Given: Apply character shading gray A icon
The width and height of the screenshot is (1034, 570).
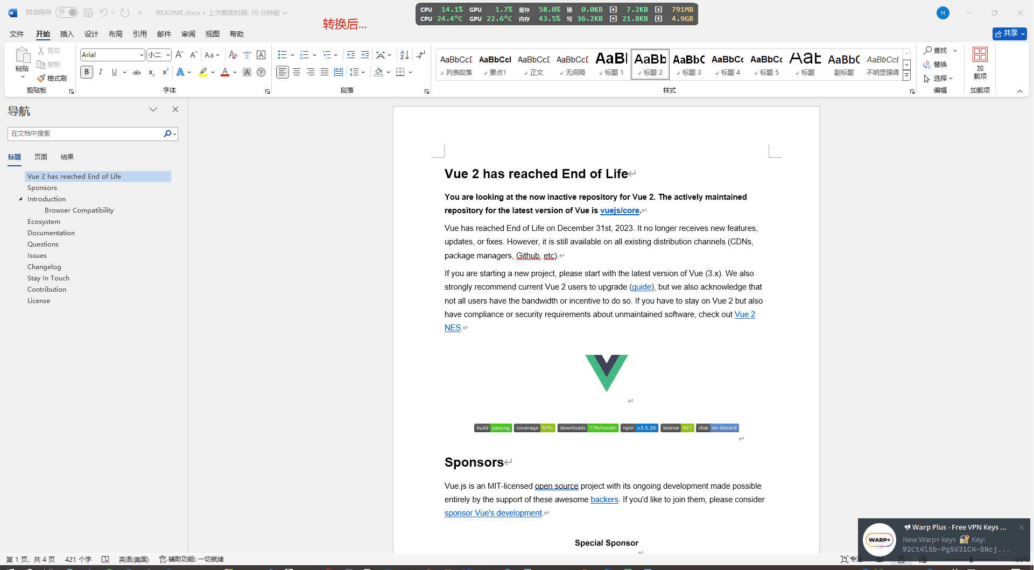Looking at the screenshot, I should tap(247, 72).
